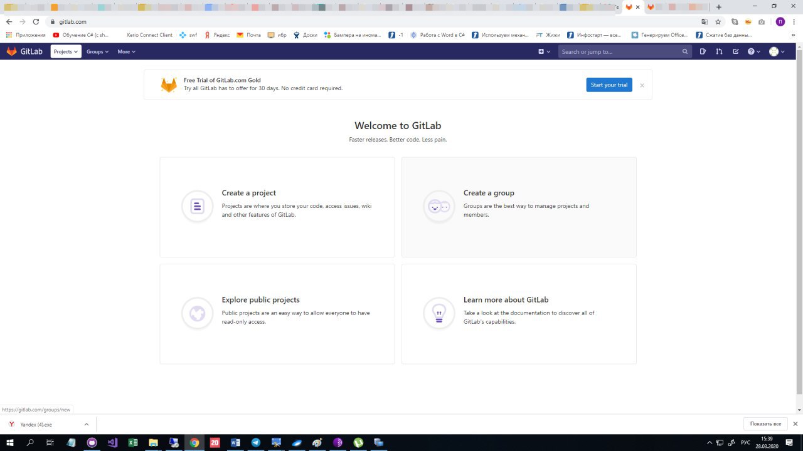This screenshot has height=451, width=803.
Task: Open Visual Studio from taskbar
Action: pyautogui.click(x=112, y=442)
